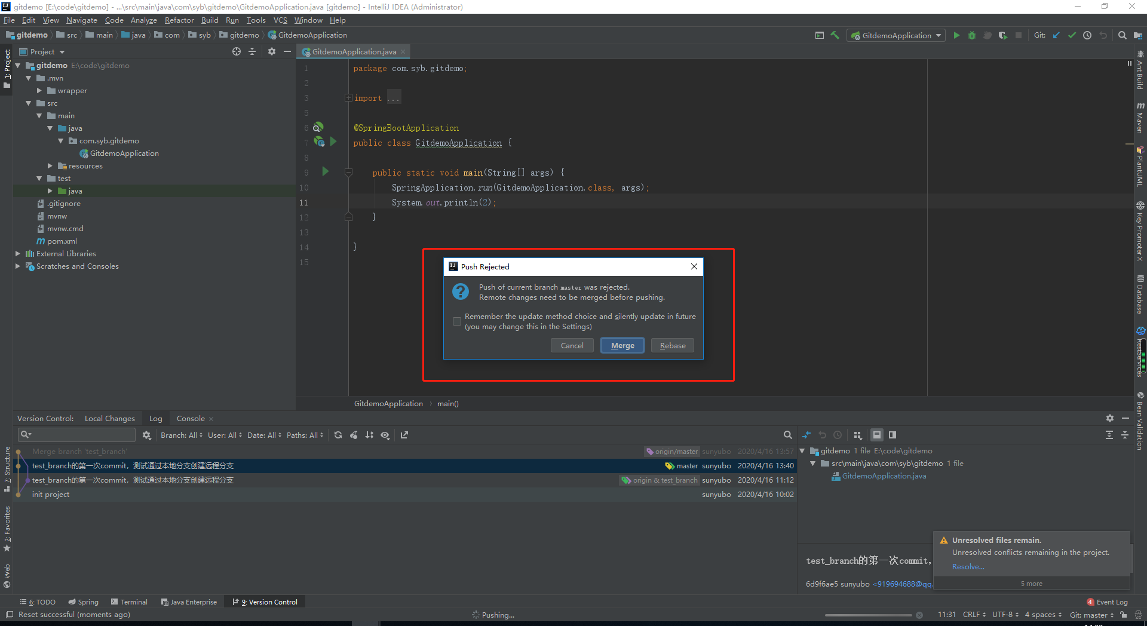Click the Merge button in dialog
The width and height of the screenshot is (1147, 626).
(x=622, y=346)
